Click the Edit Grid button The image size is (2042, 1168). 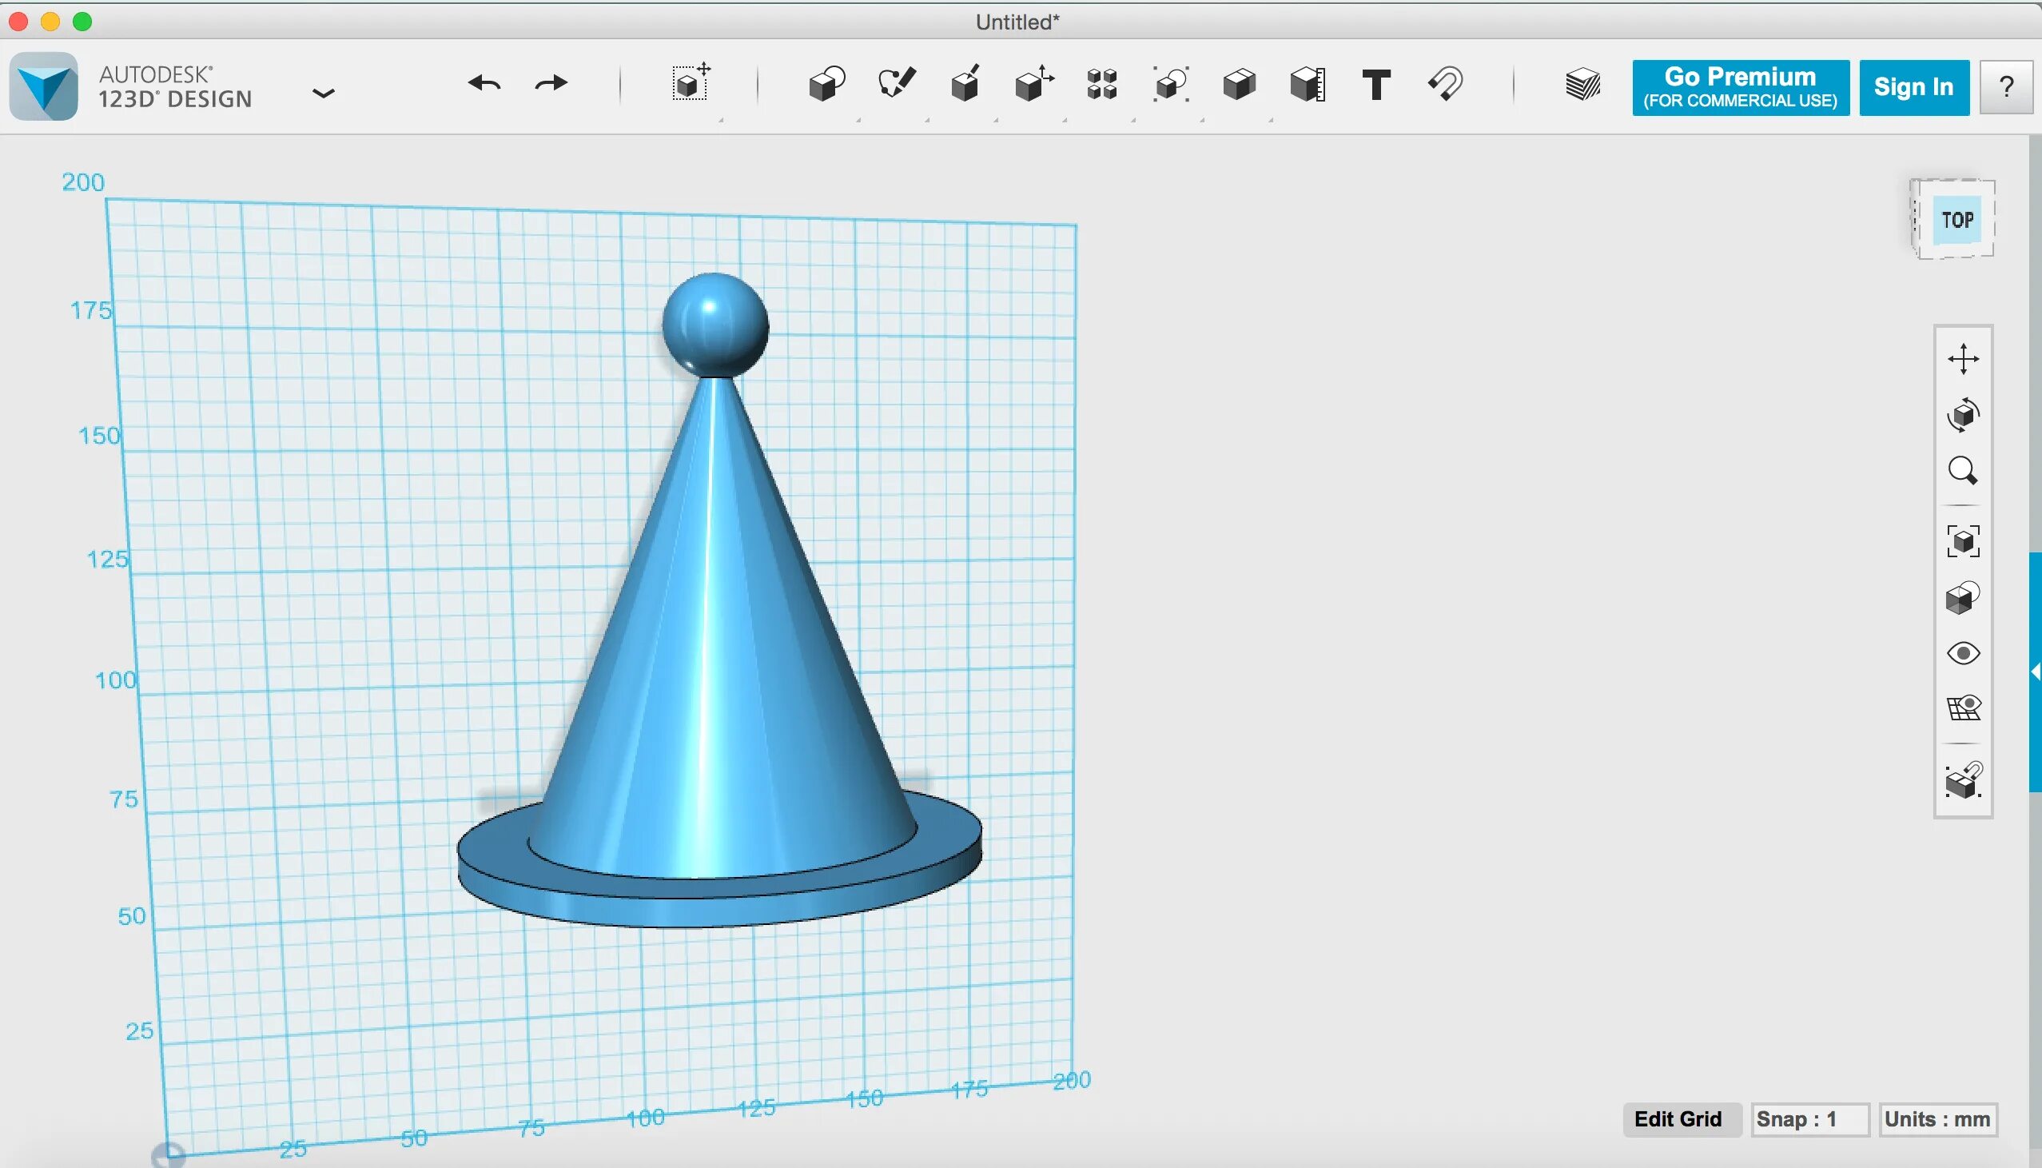(1678, 1119)
